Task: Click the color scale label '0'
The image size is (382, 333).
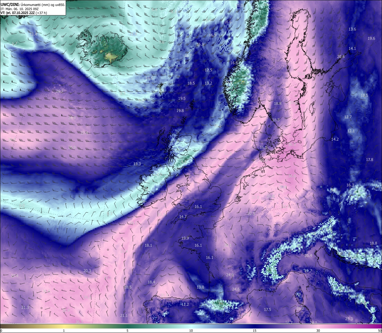Action: coord(1,331)
